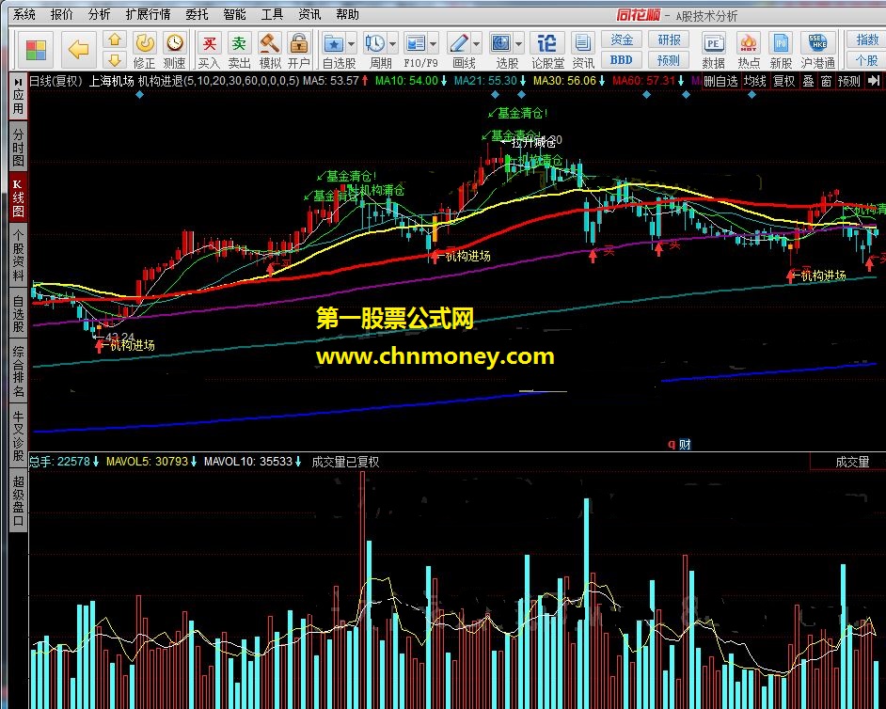Viewport: 886px width, 709px height.
Task: Open the 沪港通 SSE HKE icon
Action: coord(817,43)
